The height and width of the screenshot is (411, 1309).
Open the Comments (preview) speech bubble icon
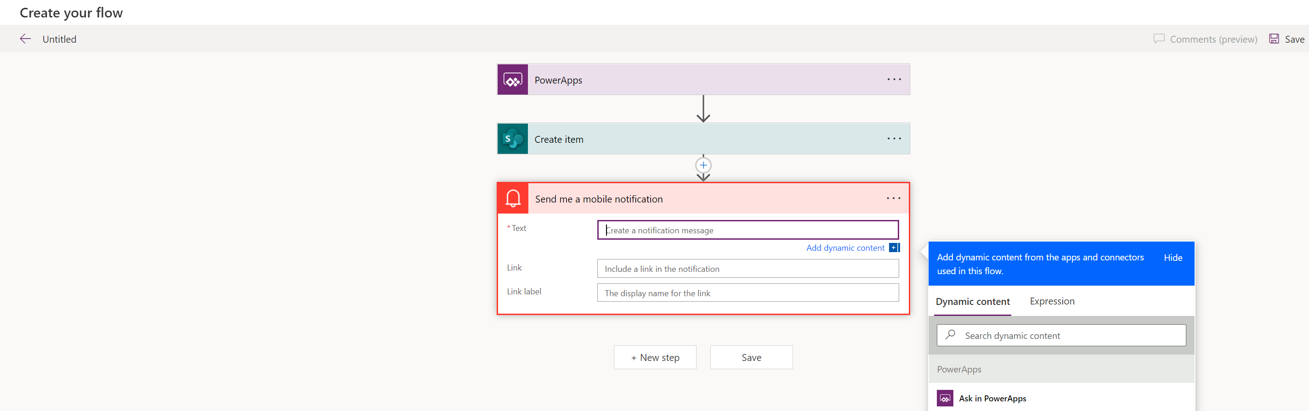[x=1159, y=39]
